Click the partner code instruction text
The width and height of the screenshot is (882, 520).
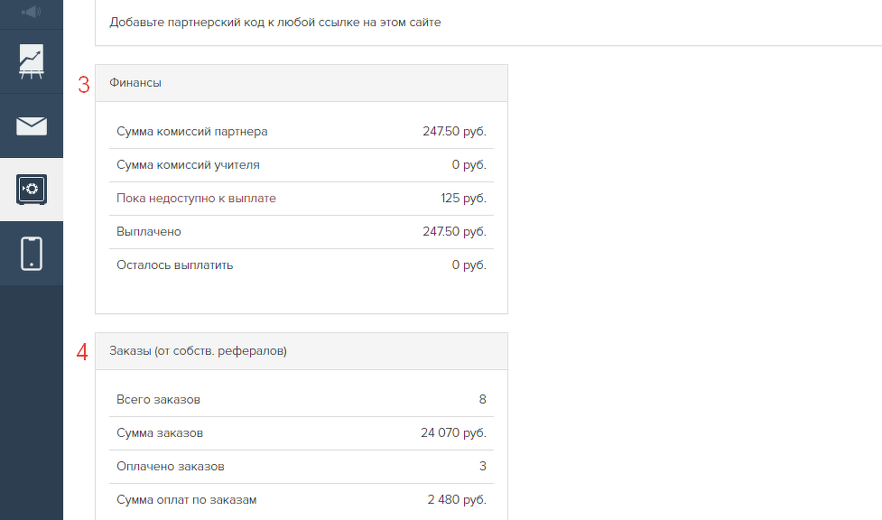(275, 23)
